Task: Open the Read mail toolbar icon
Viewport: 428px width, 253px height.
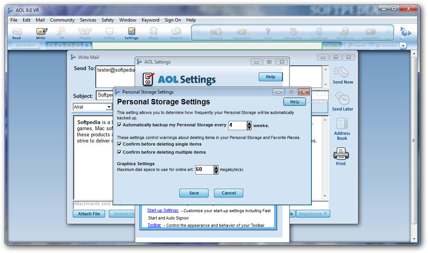Action: 17,34
